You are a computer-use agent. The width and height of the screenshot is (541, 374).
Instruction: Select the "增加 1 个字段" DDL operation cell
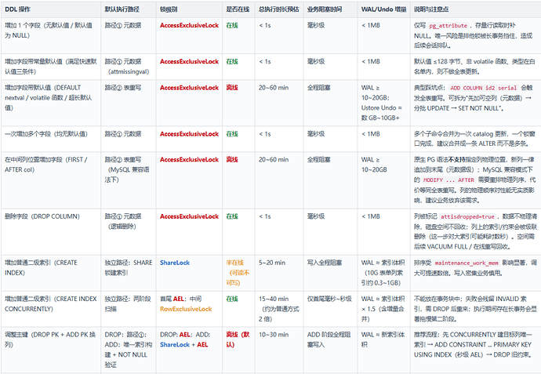click(x=51, y=35)
